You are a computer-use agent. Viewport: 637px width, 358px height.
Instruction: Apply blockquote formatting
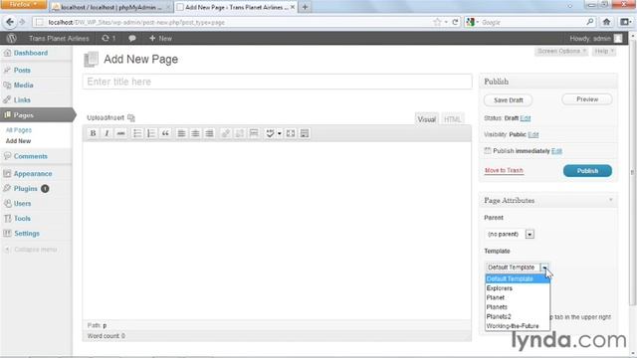pos(165,133)
